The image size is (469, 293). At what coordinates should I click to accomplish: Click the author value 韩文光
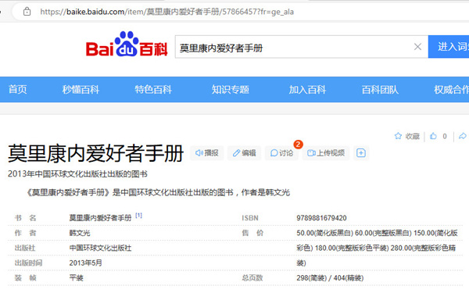tap(80, 233)
